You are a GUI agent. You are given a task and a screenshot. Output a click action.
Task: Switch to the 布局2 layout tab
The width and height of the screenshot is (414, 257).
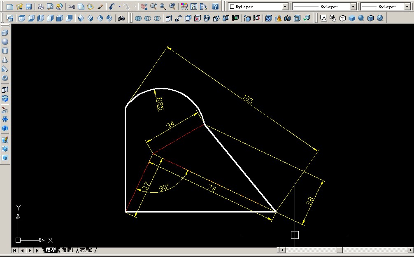86,250
